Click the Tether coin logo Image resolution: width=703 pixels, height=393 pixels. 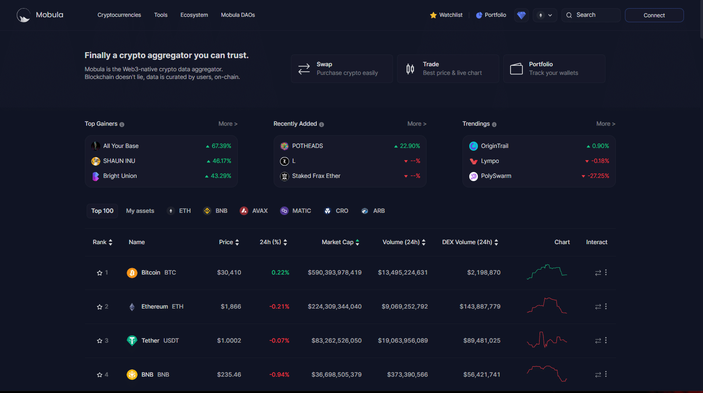click(132, 340)
